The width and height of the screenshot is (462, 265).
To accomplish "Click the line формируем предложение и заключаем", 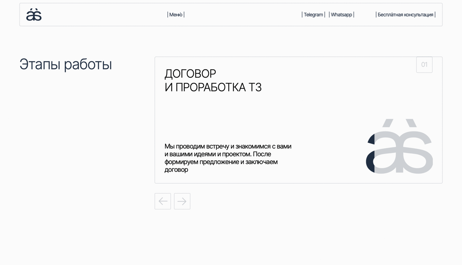I will click(221, 162).
